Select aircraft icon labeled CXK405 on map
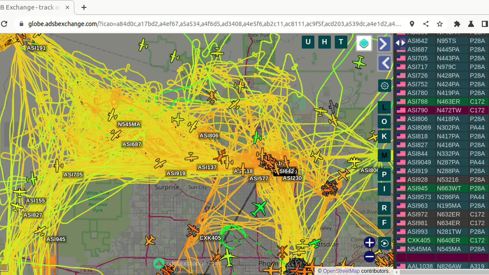The width and height of the screenshot is (489, 275). [x=193, y=230]
